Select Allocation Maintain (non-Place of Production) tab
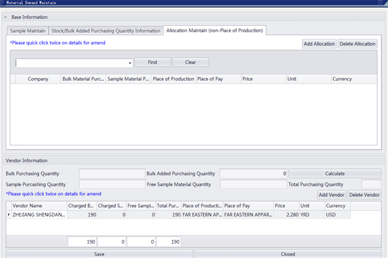The height and width of the screenshot is (258, 388). tap(215, 31)
